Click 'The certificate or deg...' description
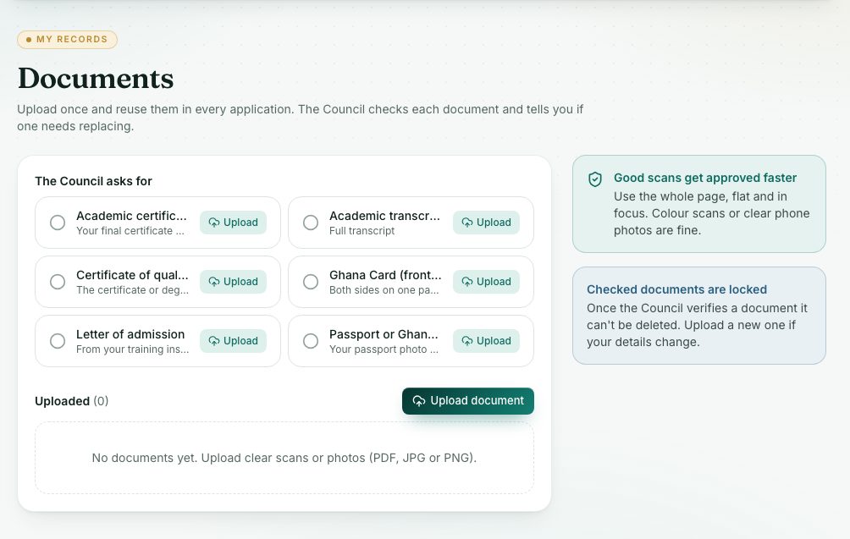 (x=132, y=290)
